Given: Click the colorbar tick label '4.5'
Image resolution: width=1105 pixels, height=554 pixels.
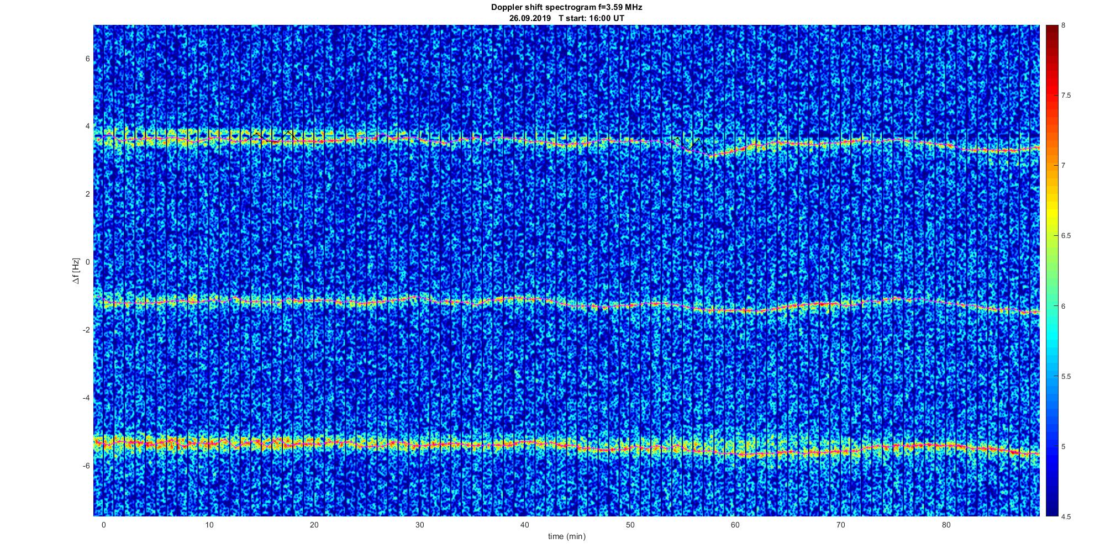Looking at the screenshot, I should [x=1066, y=517].
